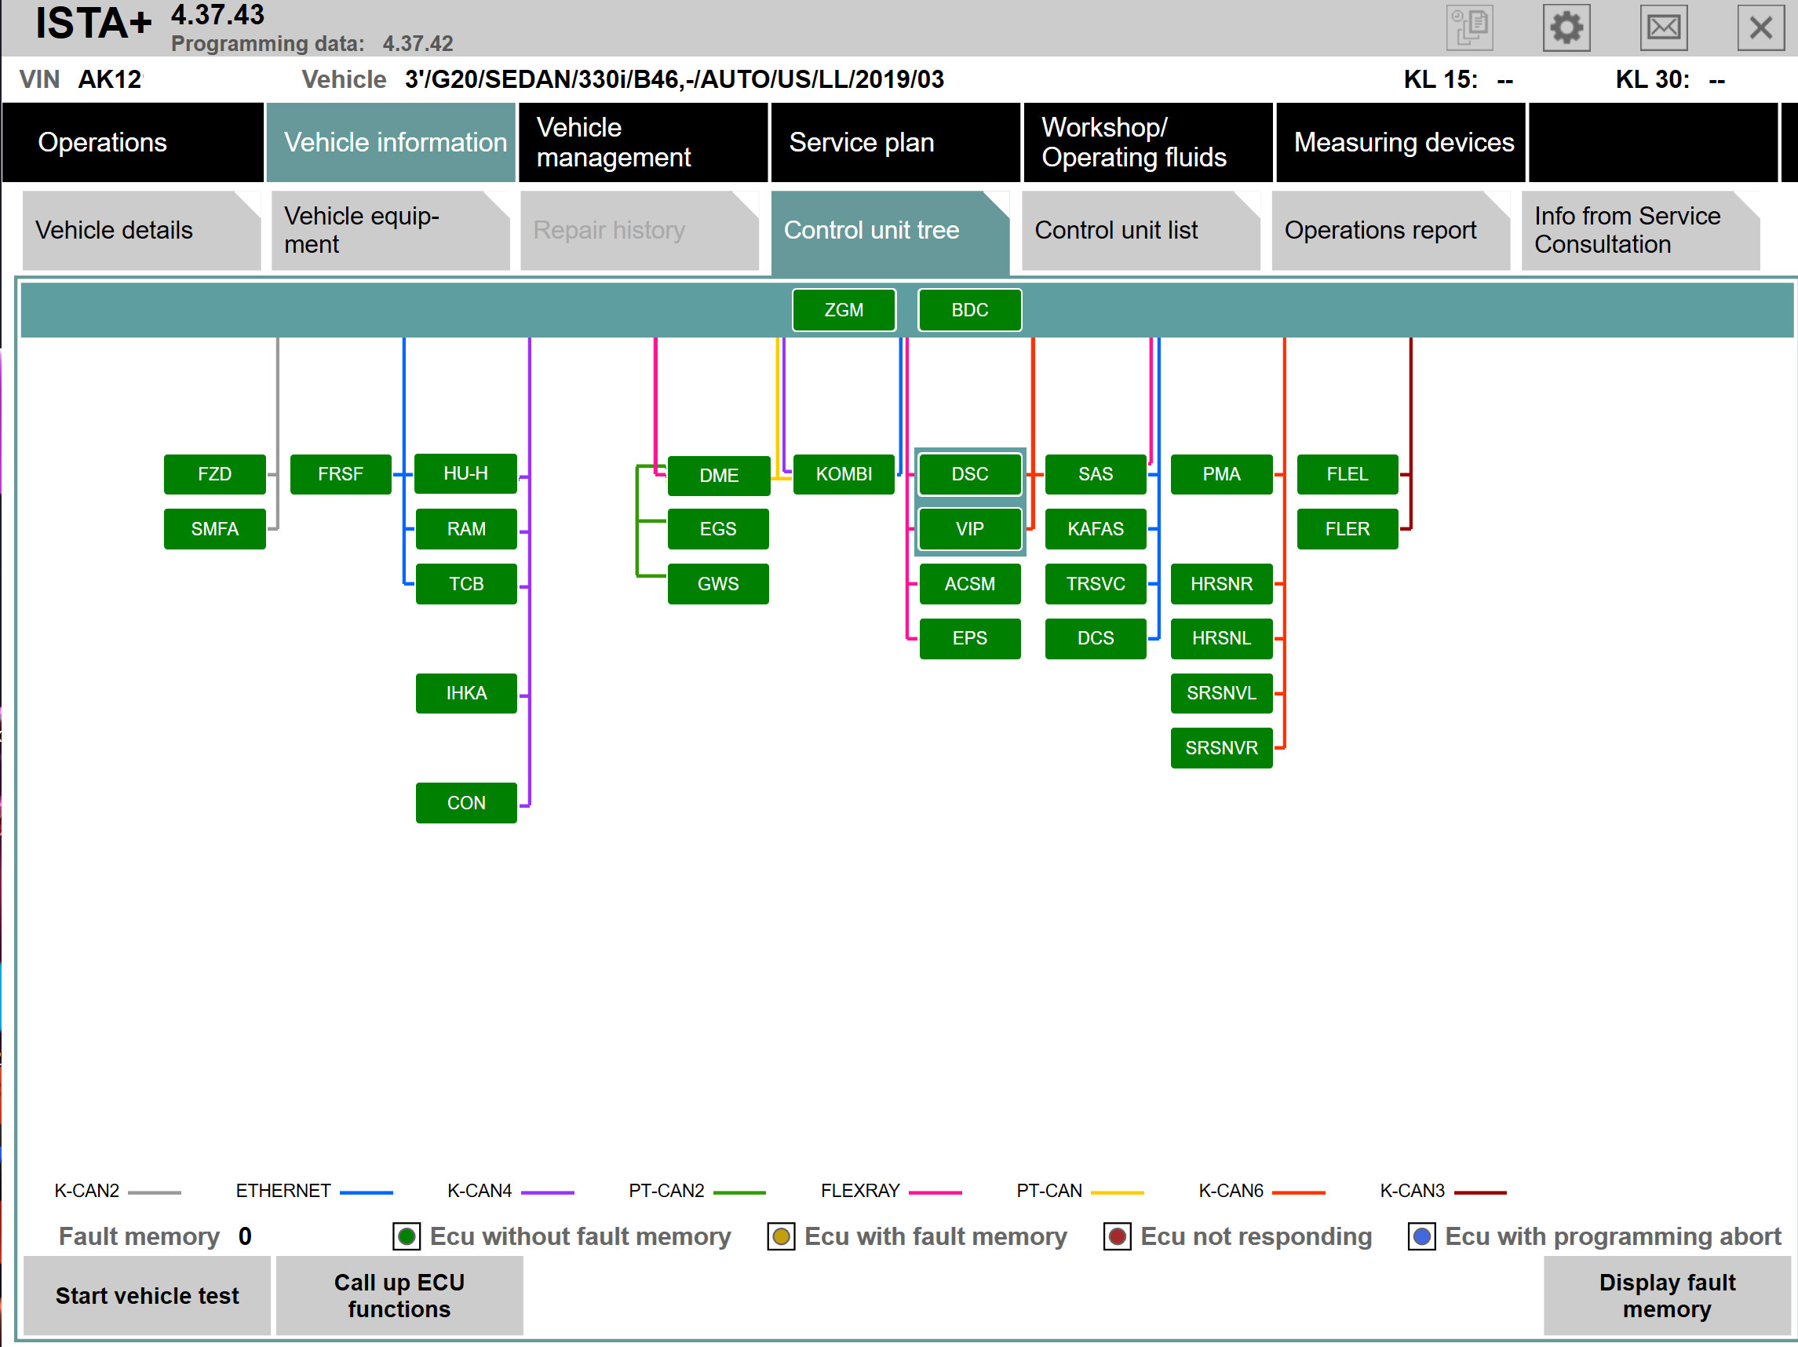Open the envelope feedback icon
1798x1347 pixels.
pos(1663,27)
